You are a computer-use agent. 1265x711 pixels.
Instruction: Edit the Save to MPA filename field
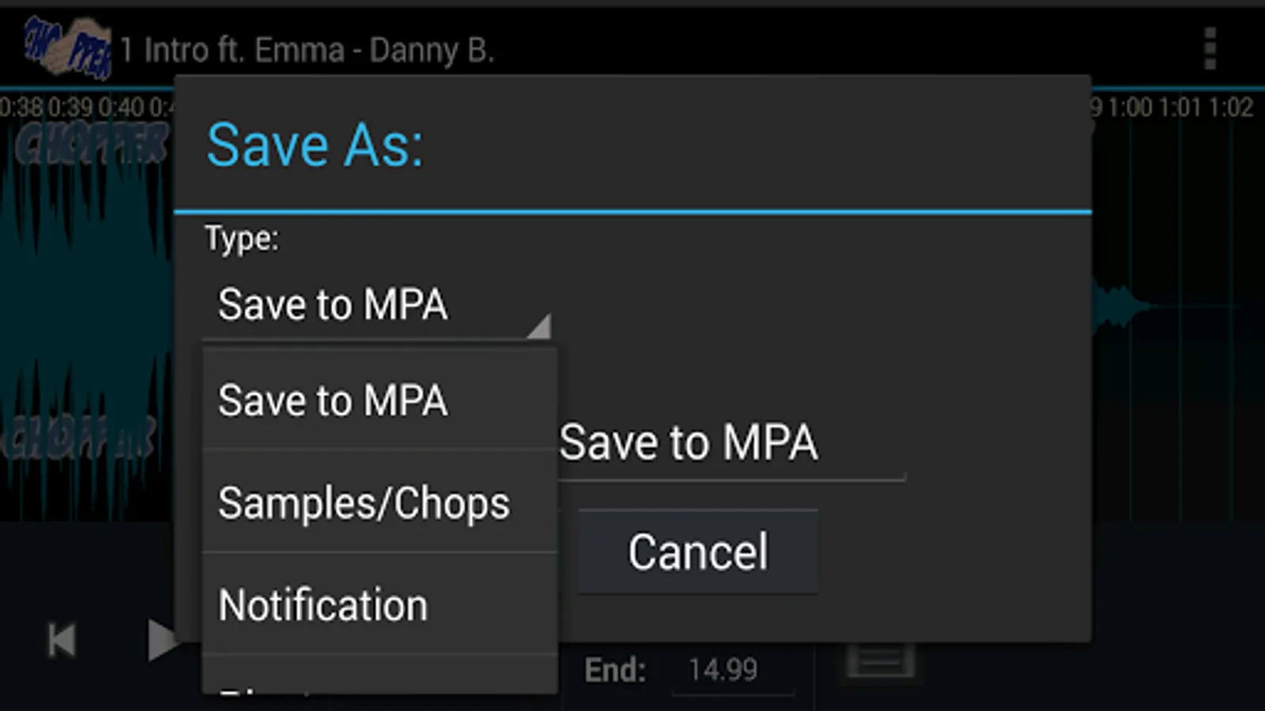(x=731, y=444)
